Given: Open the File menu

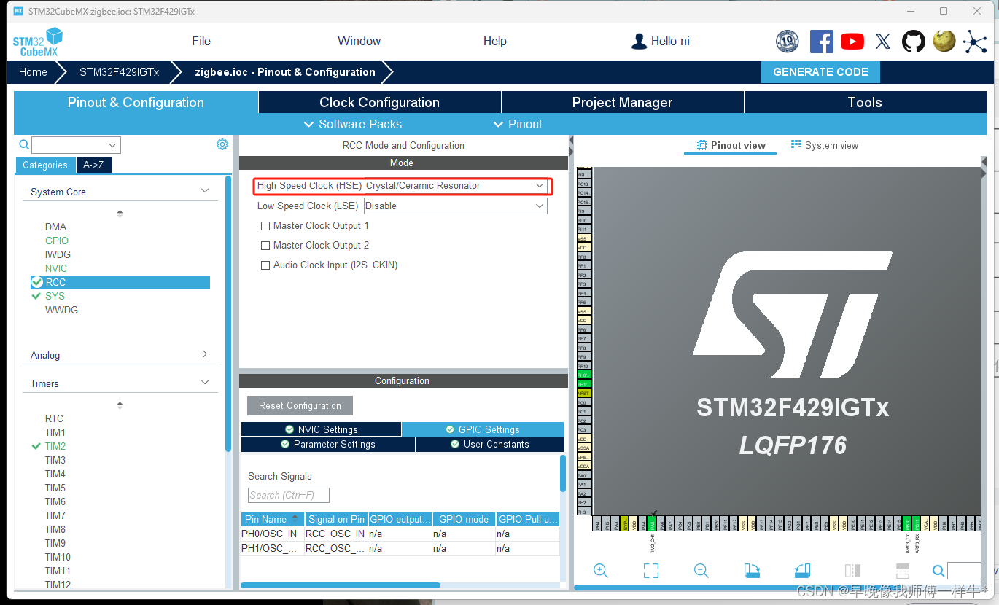Looking at the screenshot, I should pyautogui.click(x=201, y=41).
